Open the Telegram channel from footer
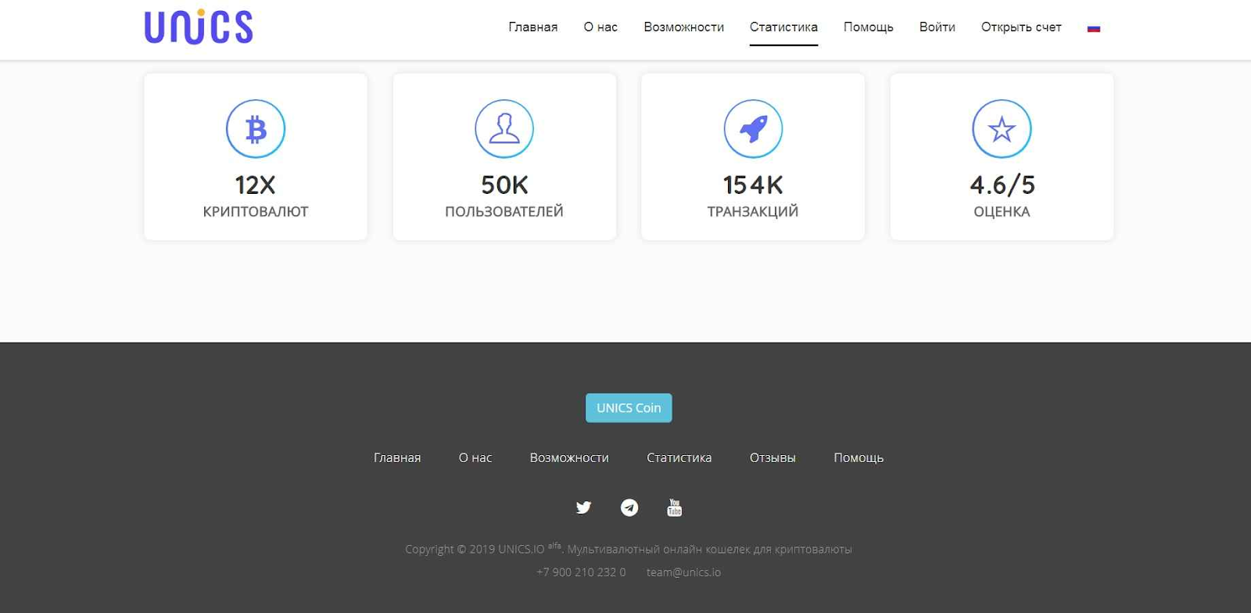 (629, 507)
